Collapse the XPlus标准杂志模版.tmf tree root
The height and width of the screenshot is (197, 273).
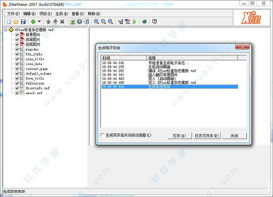pos(5,30)
